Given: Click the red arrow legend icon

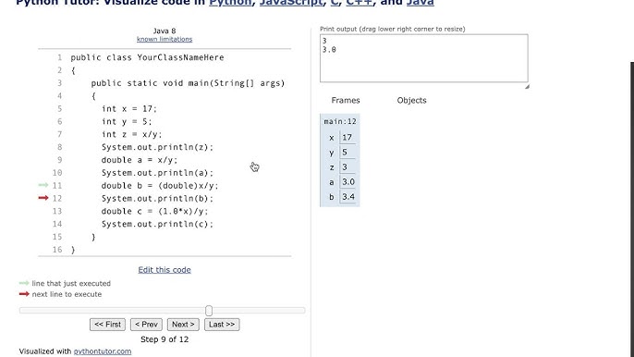Looking at the screenshot, I should [24, 294].
